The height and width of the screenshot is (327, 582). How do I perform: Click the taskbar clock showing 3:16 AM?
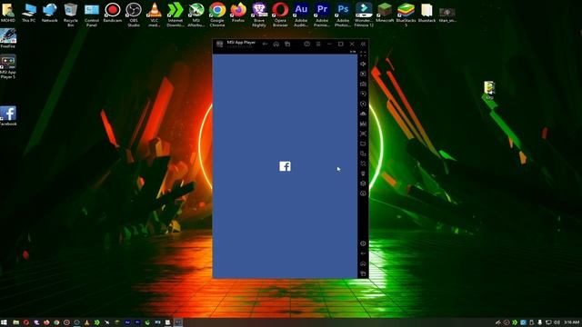572,322
